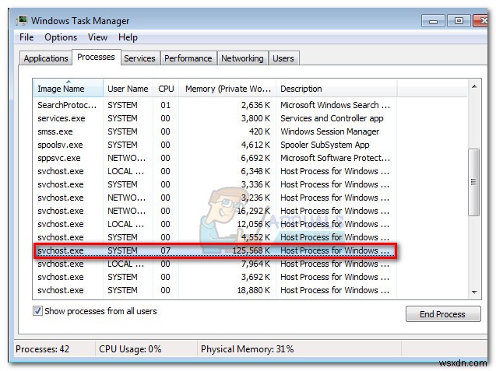Toggle Show processes from all users checkbox
496x371 pixels.
(37, 311)
